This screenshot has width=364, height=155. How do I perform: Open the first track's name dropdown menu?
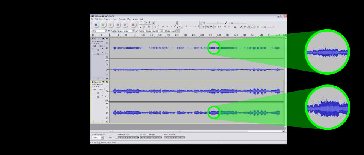103,39
